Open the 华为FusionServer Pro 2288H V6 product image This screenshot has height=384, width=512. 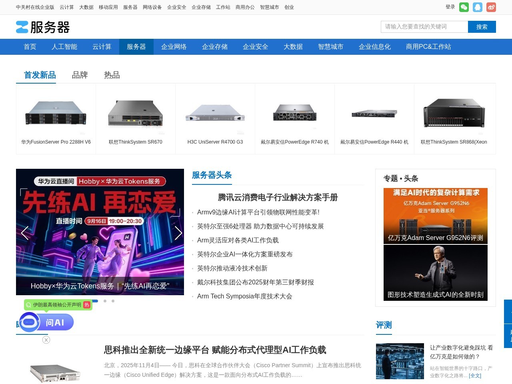(56, 112)
